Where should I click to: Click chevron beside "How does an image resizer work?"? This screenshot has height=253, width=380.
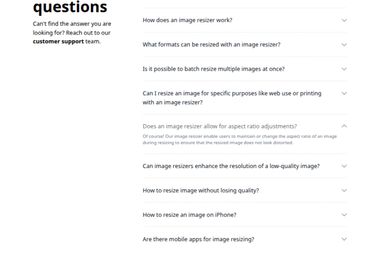[x=344, y=20]
